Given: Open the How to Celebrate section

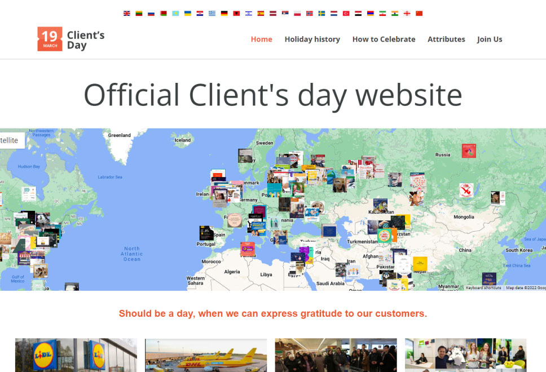Looking at the screenshot, I should tap(384, 39).
